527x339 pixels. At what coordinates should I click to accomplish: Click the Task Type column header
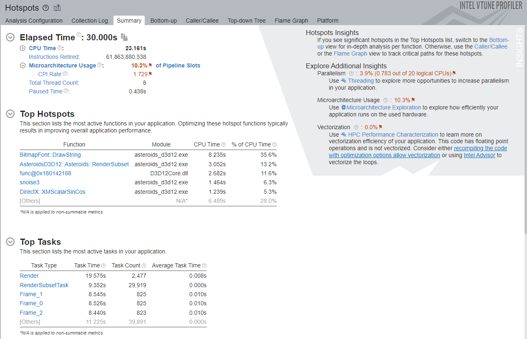[x=44, y=265]
